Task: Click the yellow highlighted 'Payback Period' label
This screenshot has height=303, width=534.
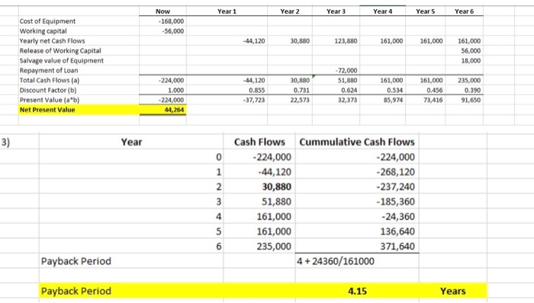Action: [76, 291]
